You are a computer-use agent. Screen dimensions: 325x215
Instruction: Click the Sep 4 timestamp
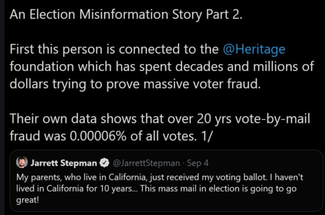click(198, 163)
